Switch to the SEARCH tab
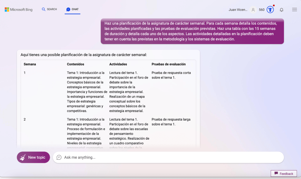 coord(49,9)
